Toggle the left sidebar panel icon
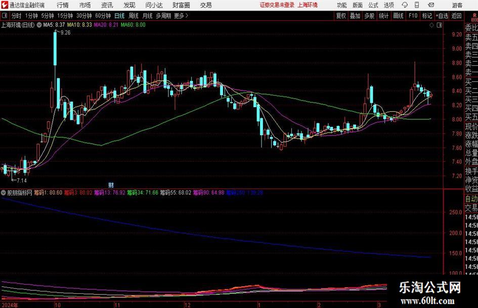This screenshot has height=308, width=478. pyautogui.click(x=4, y=16)
